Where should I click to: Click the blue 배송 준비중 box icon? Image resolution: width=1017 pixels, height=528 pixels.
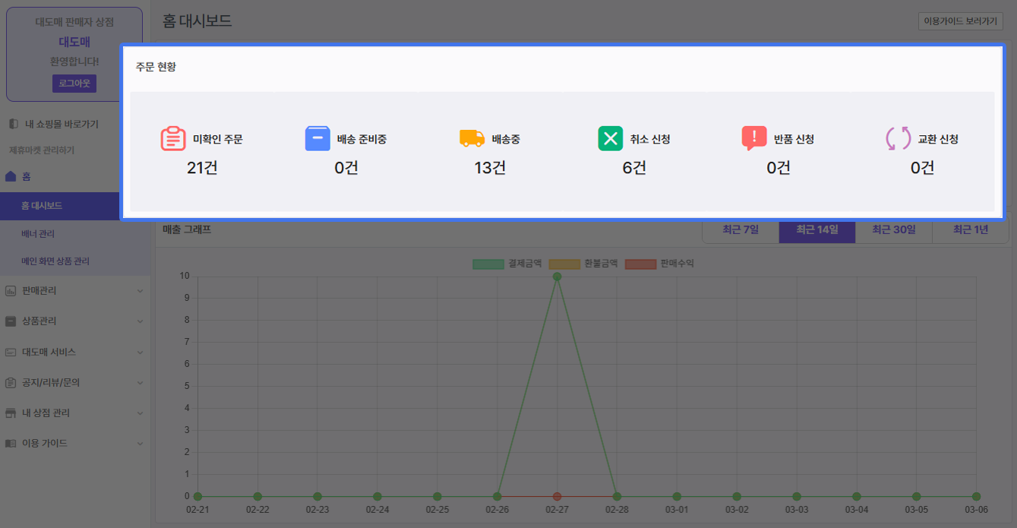317,139
